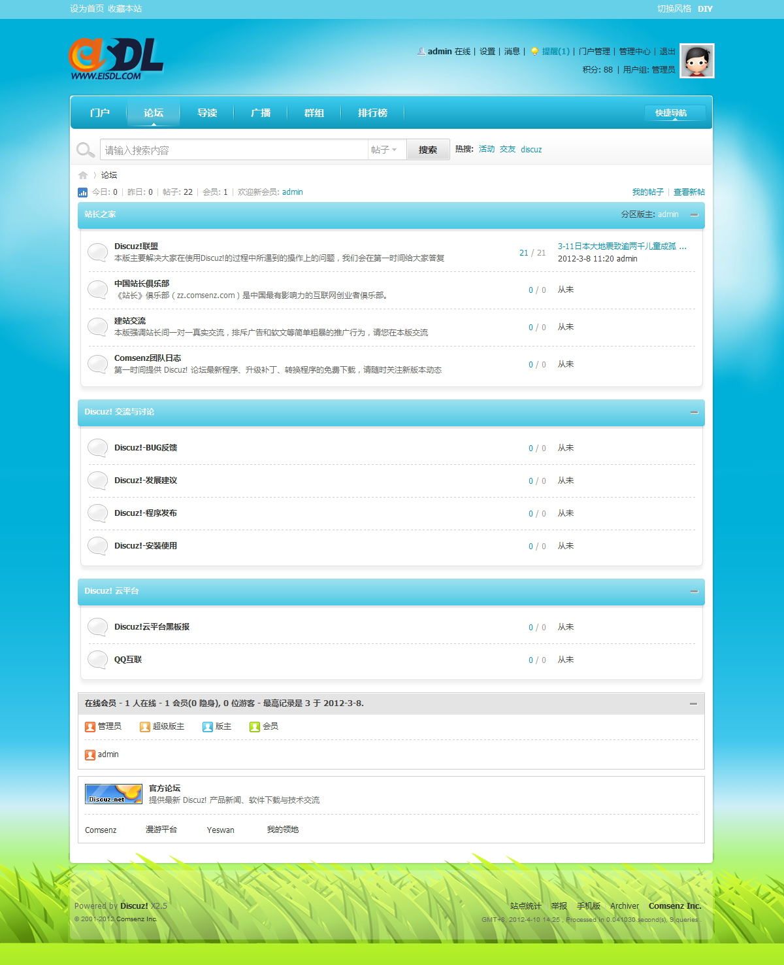Viewport: 784px width, 965px height.
Task: Click the Comsenz团队日志 forum bubble icon
Action: (97, 364)
